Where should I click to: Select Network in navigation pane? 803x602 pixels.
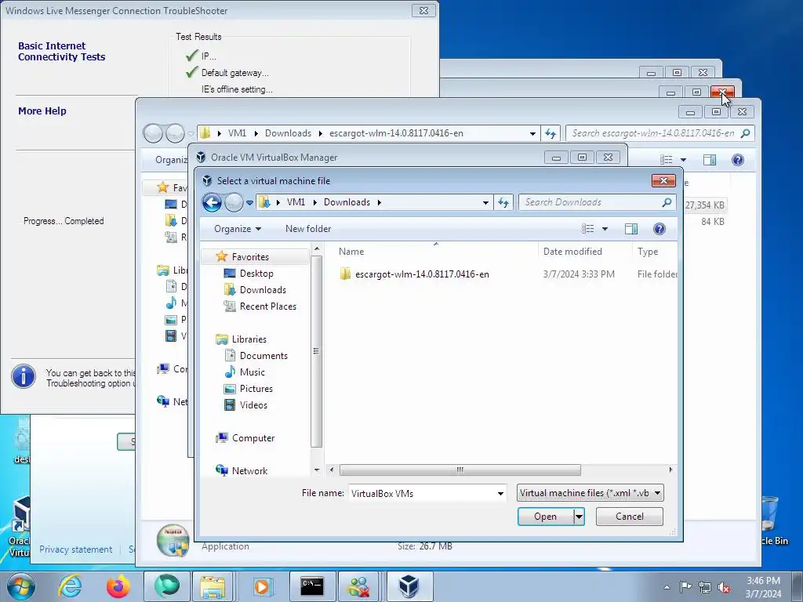pyautogui.click(x=249, y=470)
